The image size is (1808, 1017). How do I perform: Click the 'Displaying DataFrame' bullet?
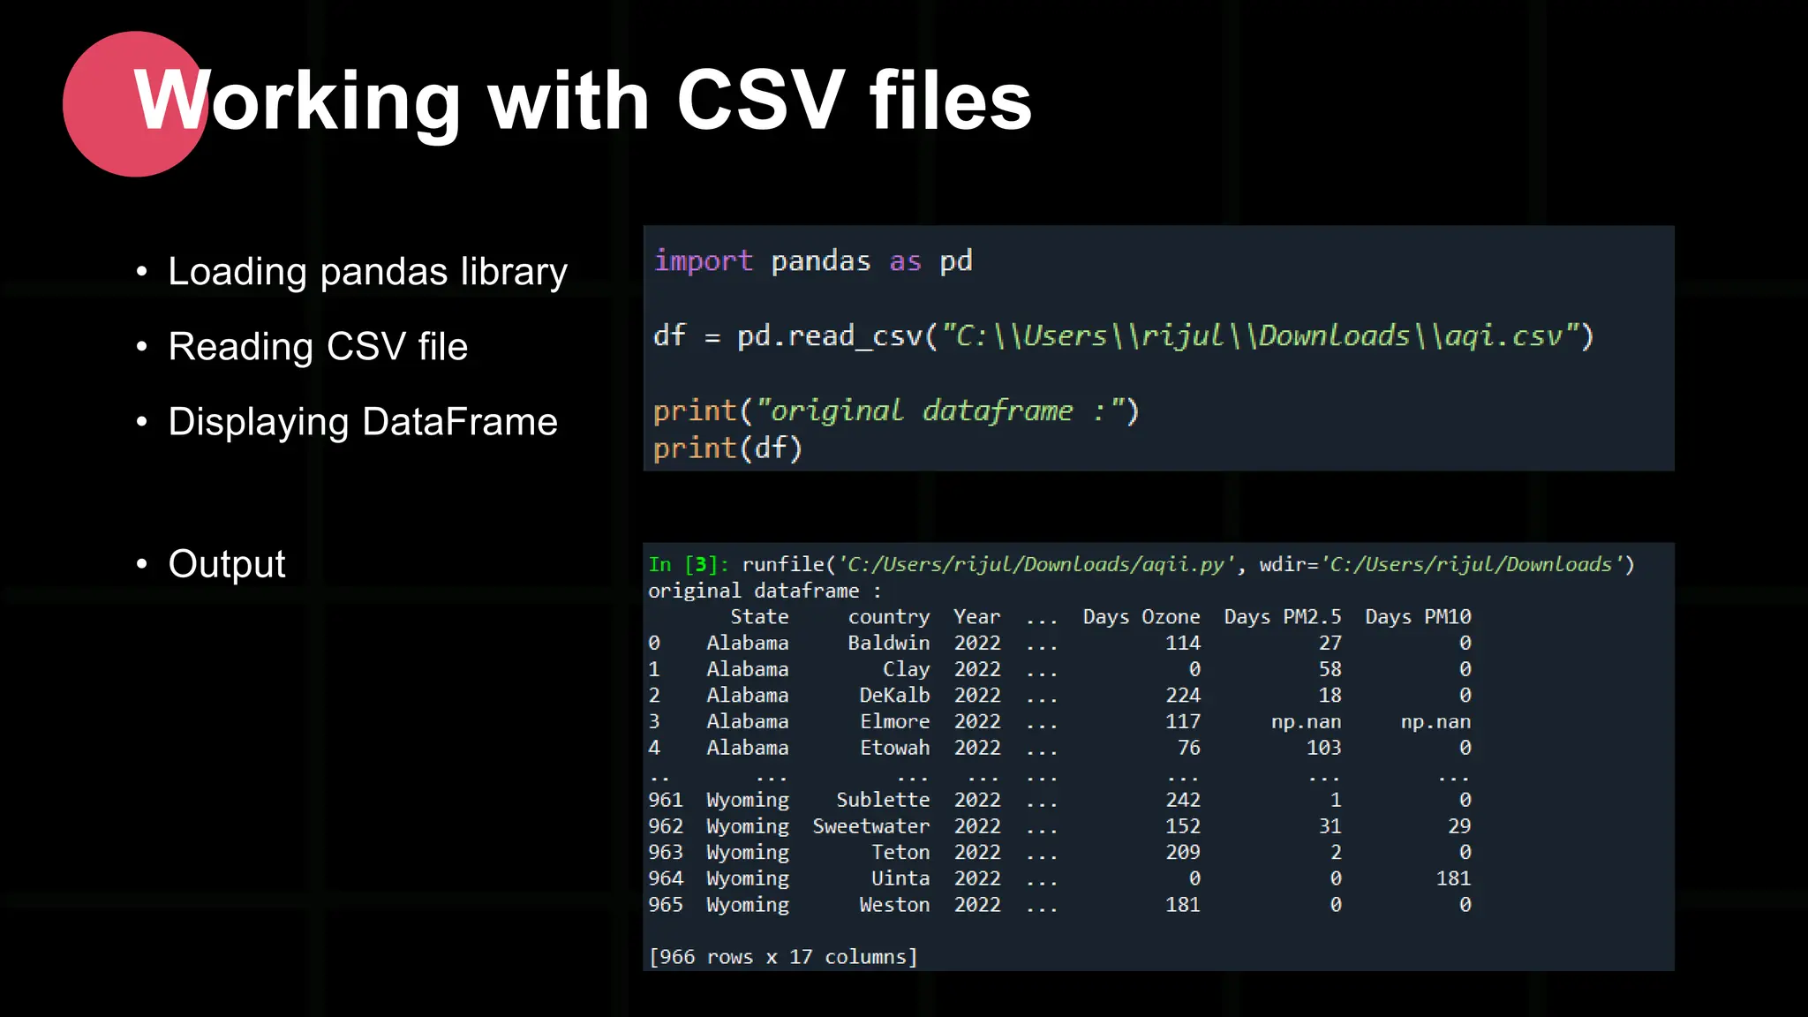pyautogui.click(x=363, y=422)
